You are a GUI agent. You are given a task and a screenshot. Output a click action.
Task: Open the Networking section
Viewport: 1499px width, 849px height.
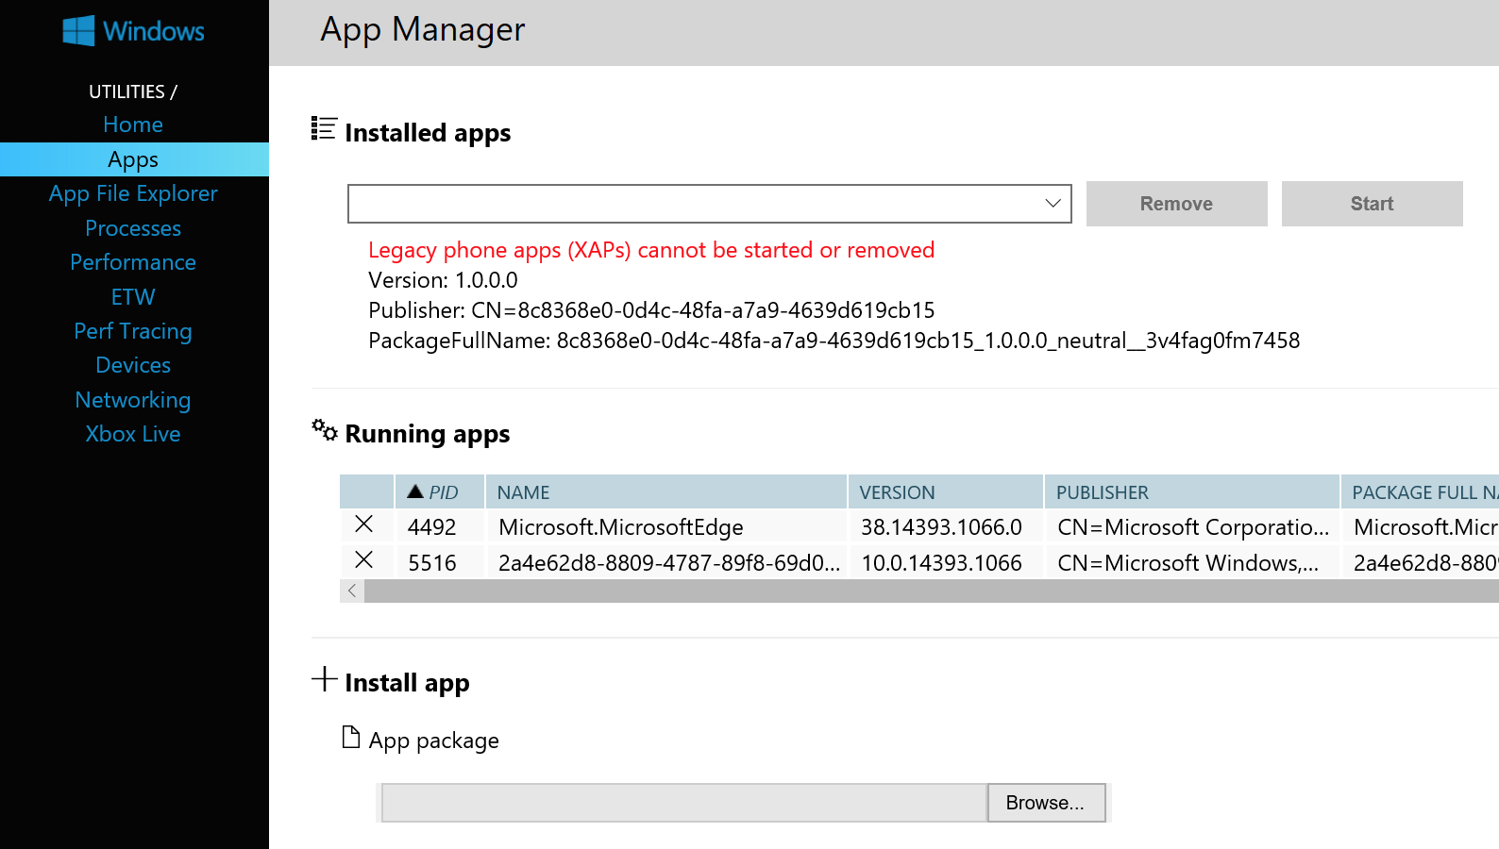click(x=133, y=400)
